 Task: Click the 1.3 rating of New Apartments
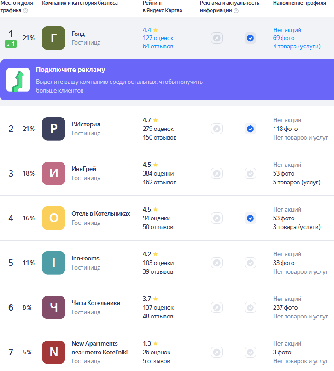(150, 343)
